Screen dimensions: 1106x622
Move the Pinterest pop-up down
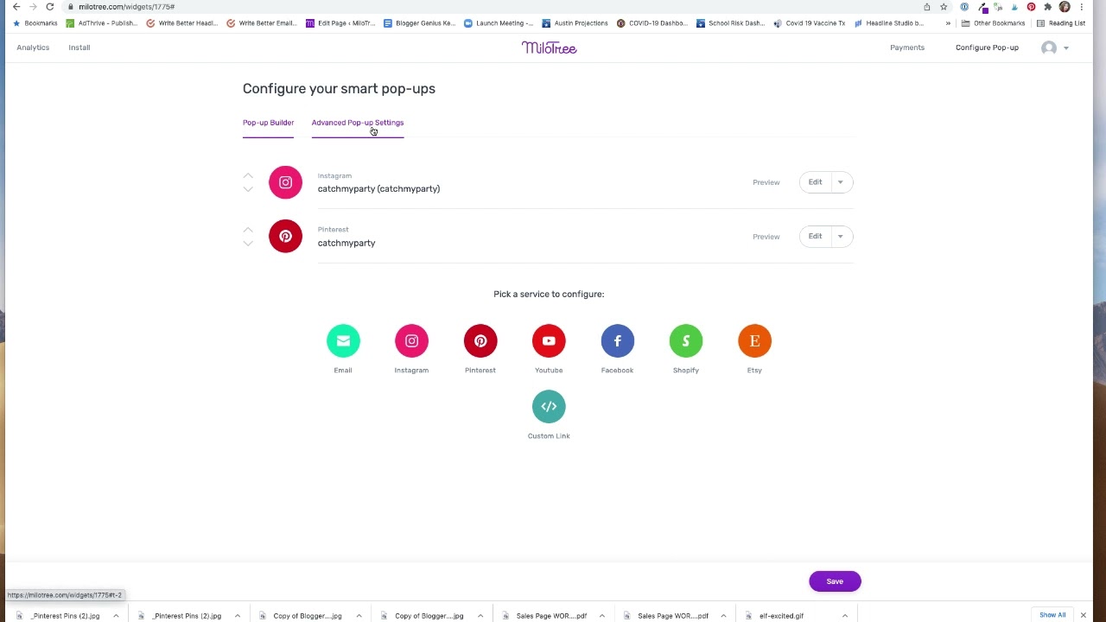pyautogui.click(x=248, y=244)
